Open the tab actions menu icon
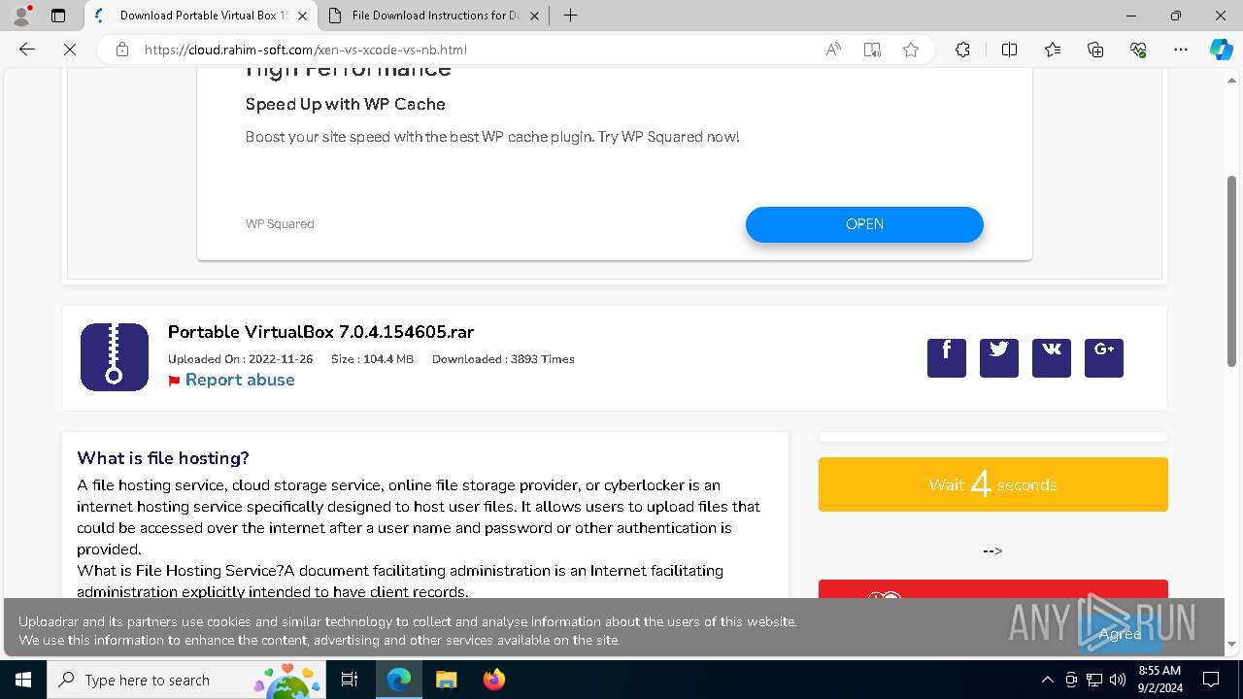Viewport: 1243px width, 699px height. tap(58, 16)
